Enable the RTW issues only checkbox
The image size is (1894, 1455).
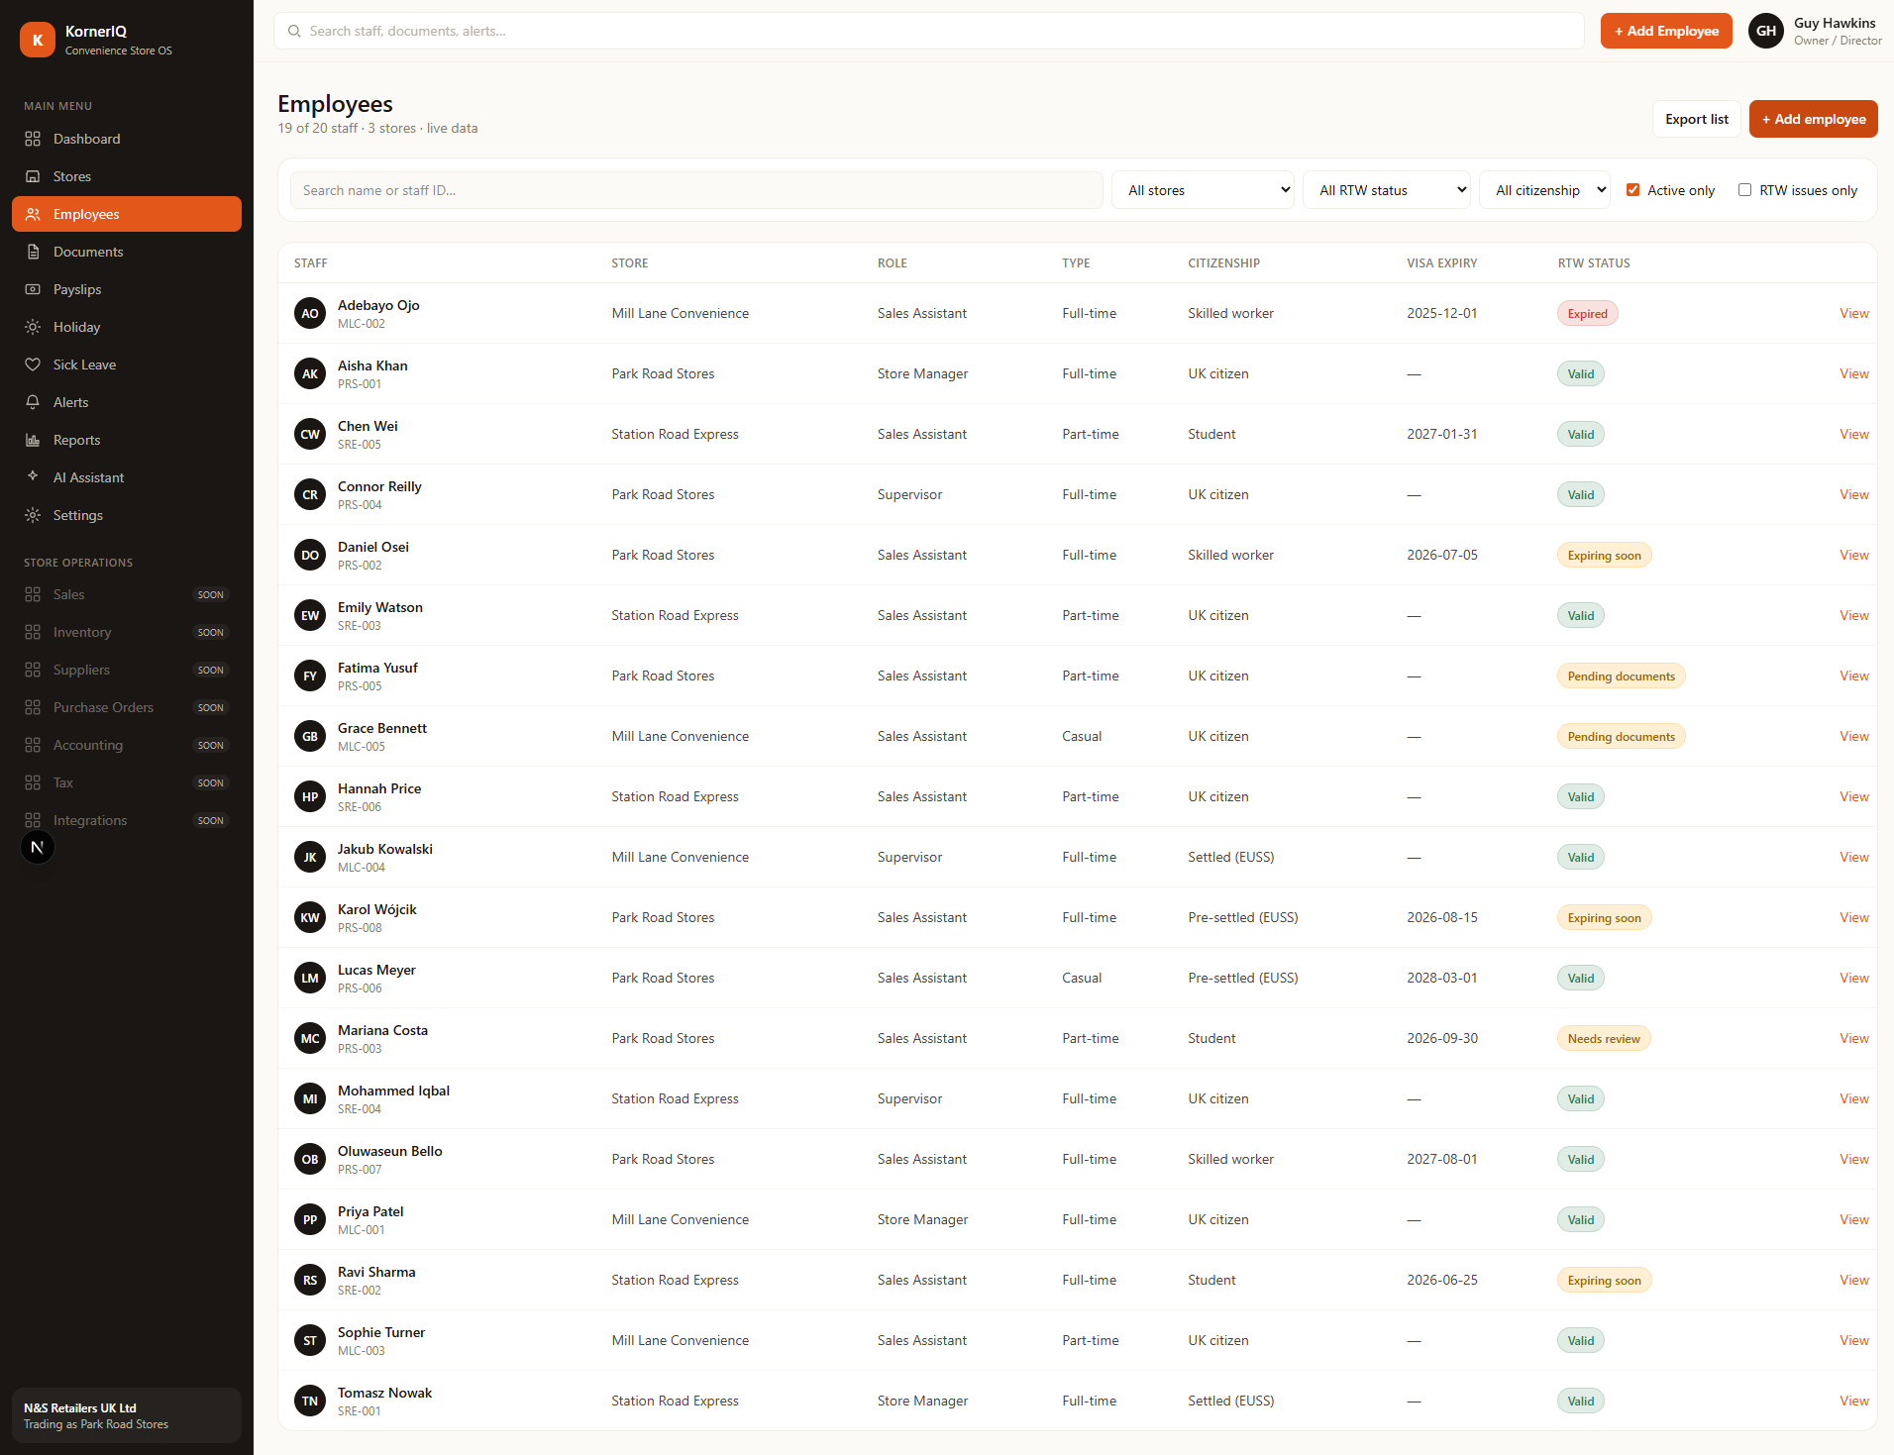[1744, 190]
